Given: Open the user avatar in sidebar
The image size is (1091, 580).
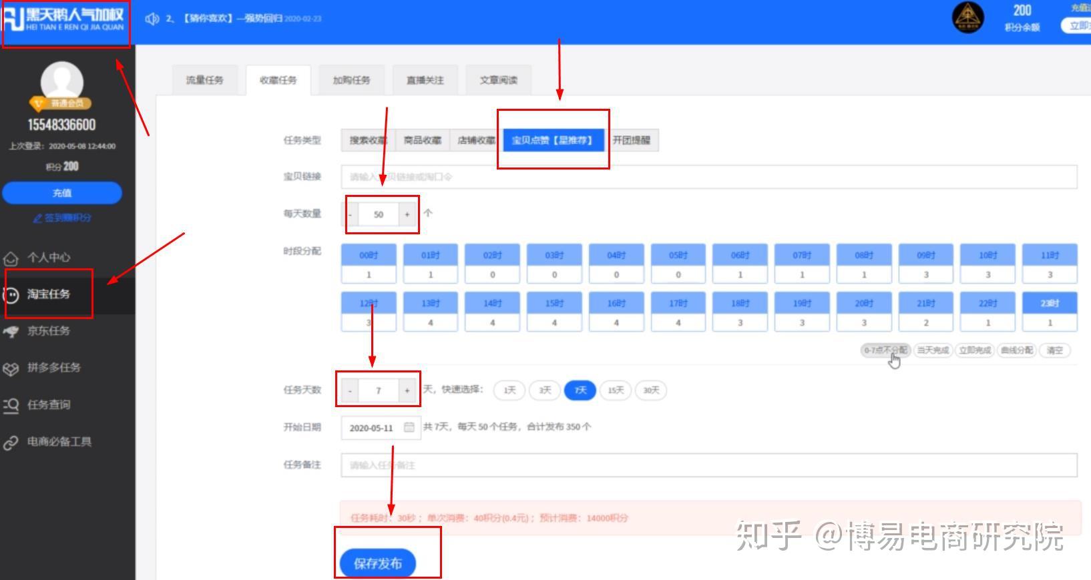Looking at the screenshot, I should pos(62,83).
